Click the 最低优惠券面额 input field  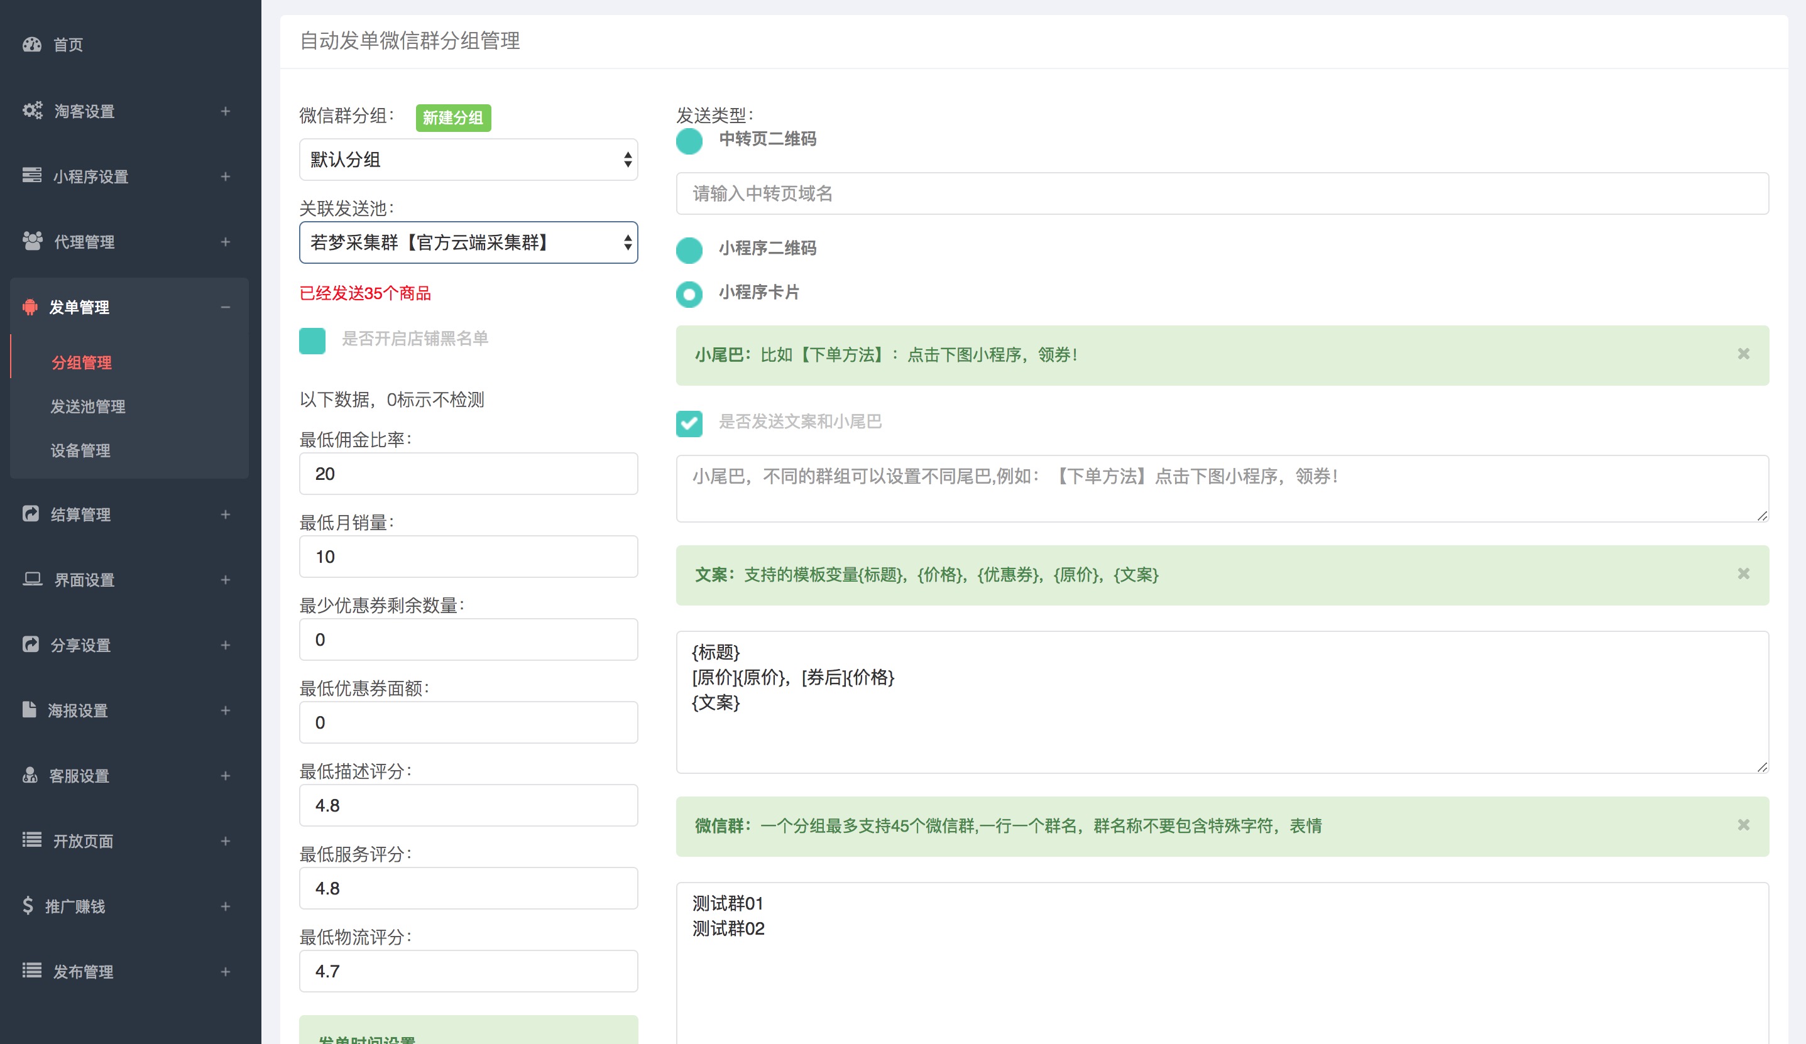(469, 722)
